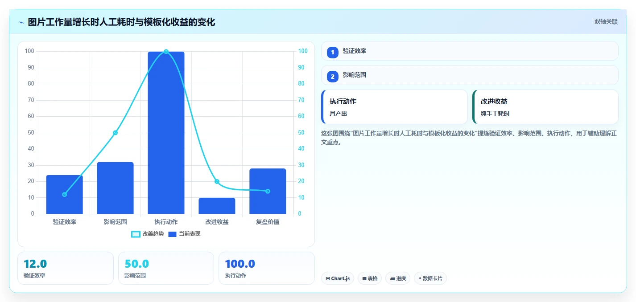Select the 复盘价值 bar in chart
This screenshot has width=636, height=302.
(x=268, y=191)
